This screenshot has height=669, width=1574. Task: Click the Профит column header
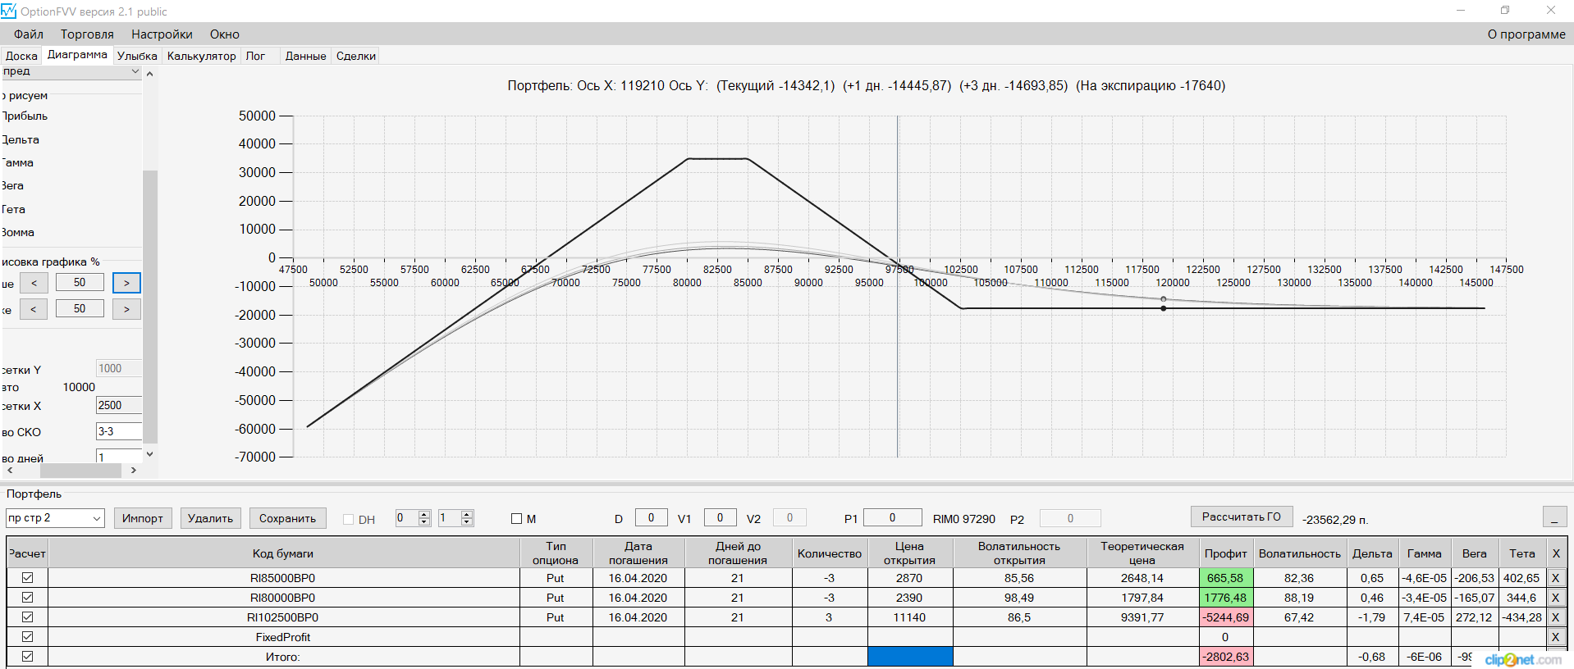click(1225, 553)
